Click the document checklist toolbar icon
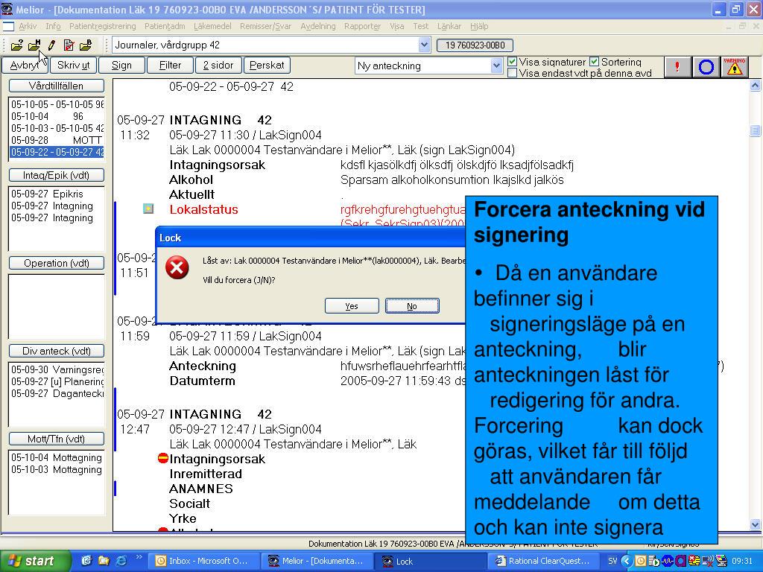Screen dimensions: 763x572 tap(69, 45)
